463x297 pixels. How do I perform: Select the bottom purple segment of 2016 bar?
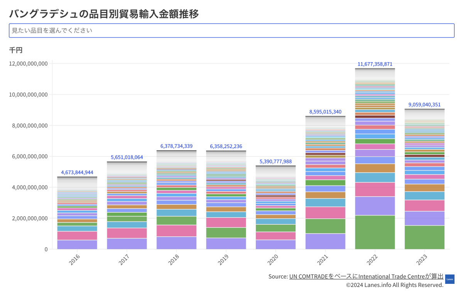point(77,244)
